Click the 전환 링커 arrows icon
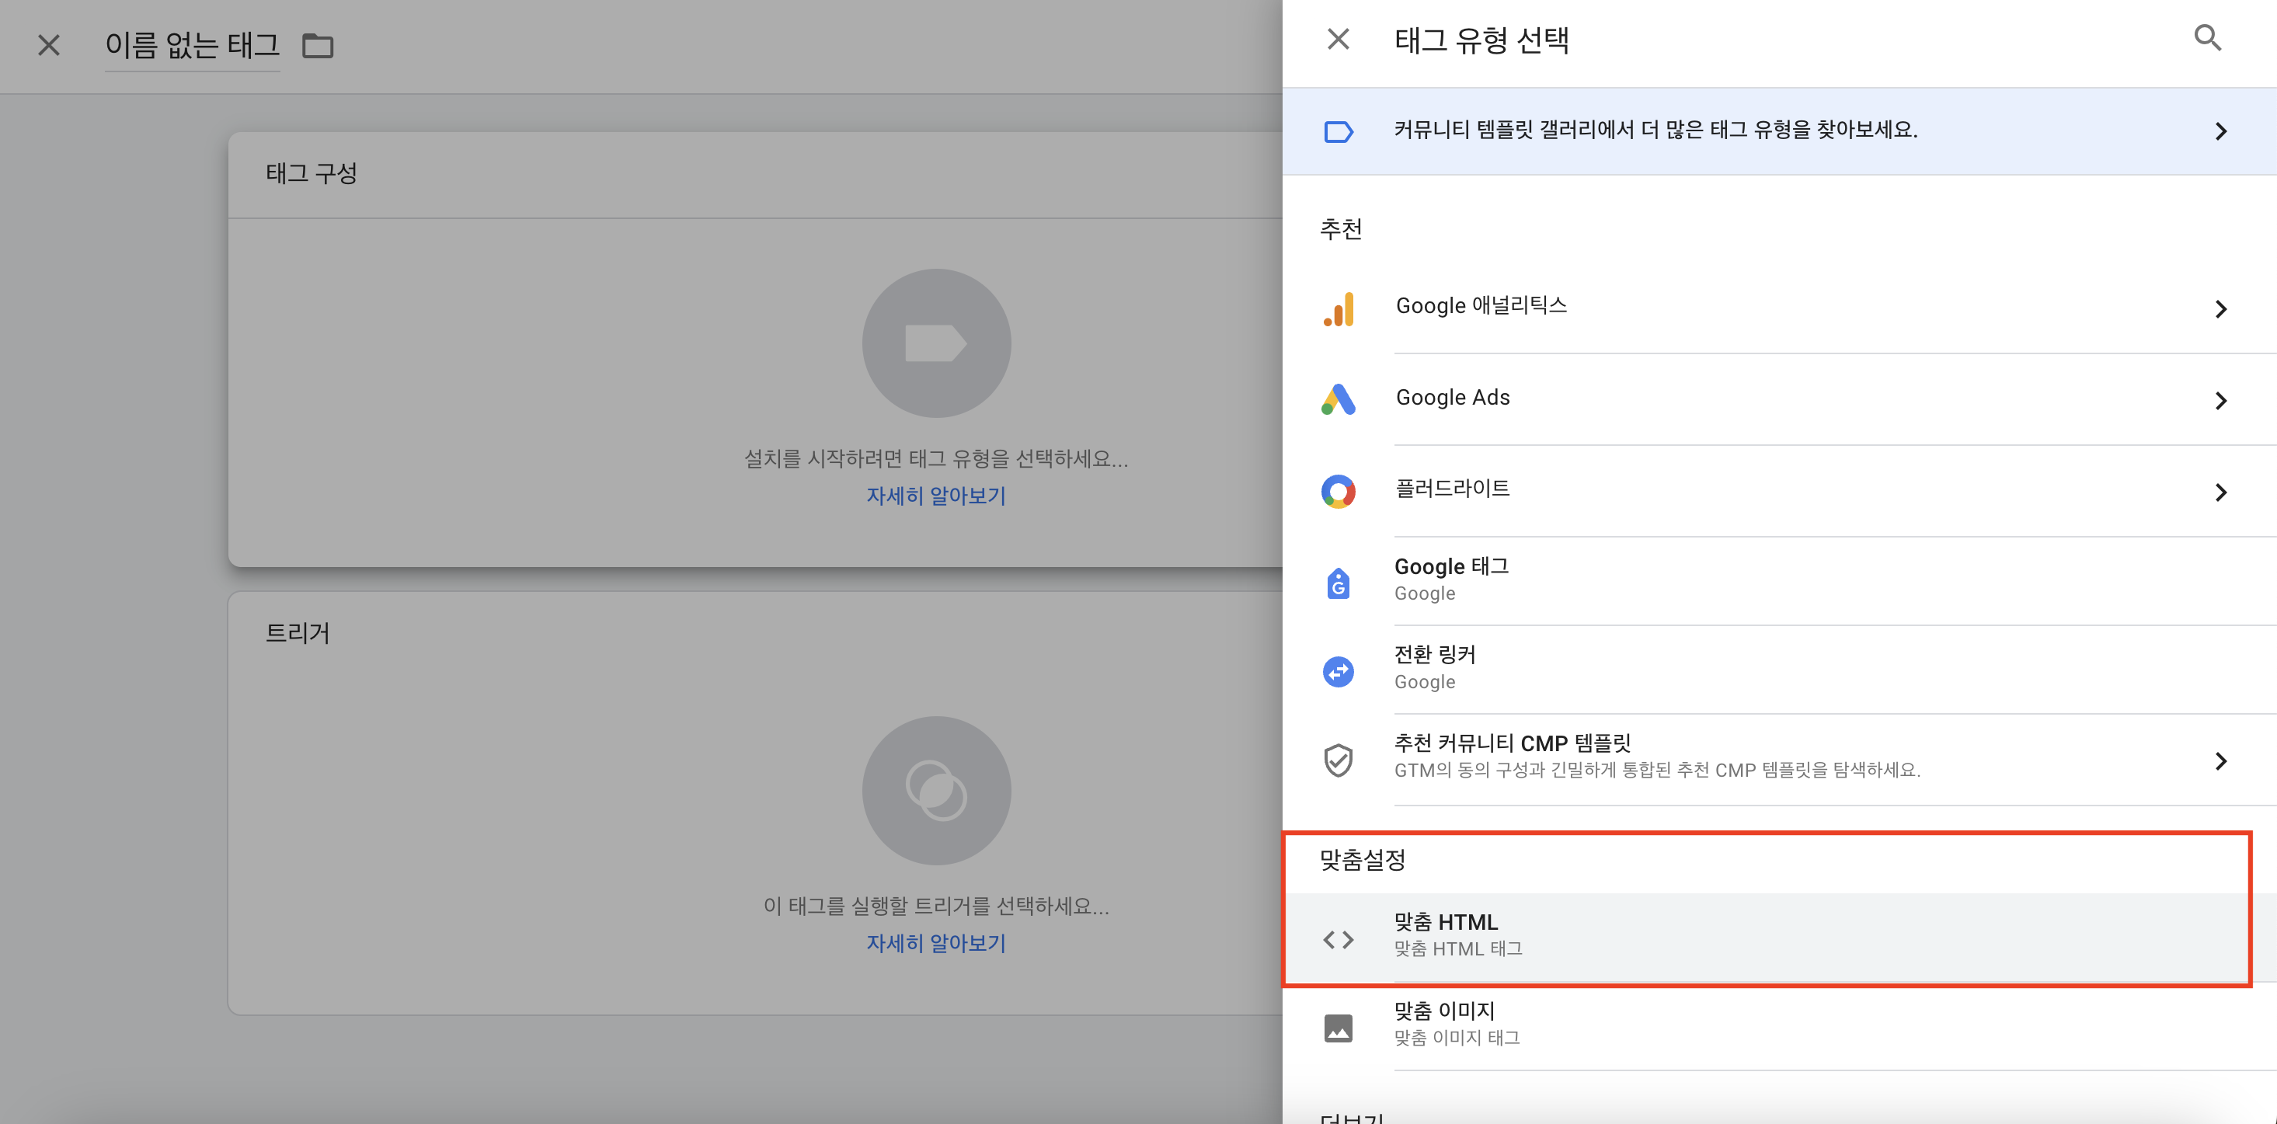 1339,672
